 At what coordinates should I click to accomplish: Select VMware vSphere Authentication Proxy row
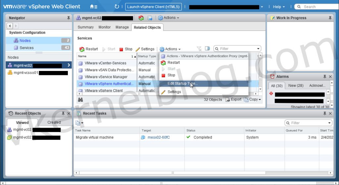coord(107,84)
